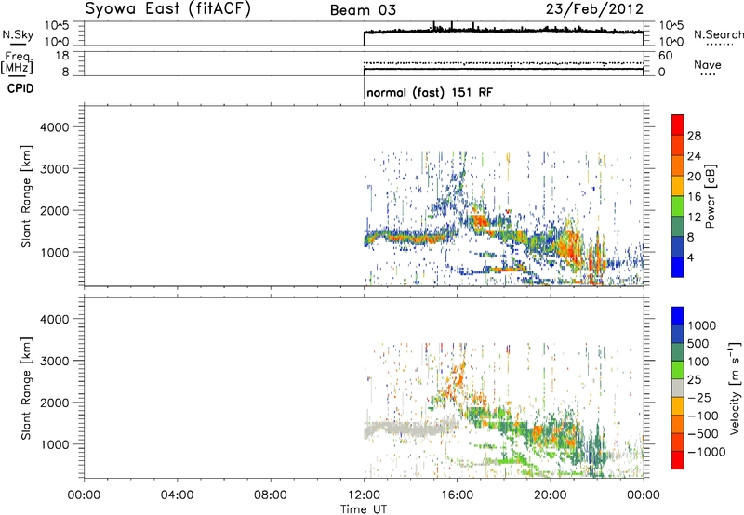
Task: Select the "18" frequency axis tick label
Action: tap(62, 56)
